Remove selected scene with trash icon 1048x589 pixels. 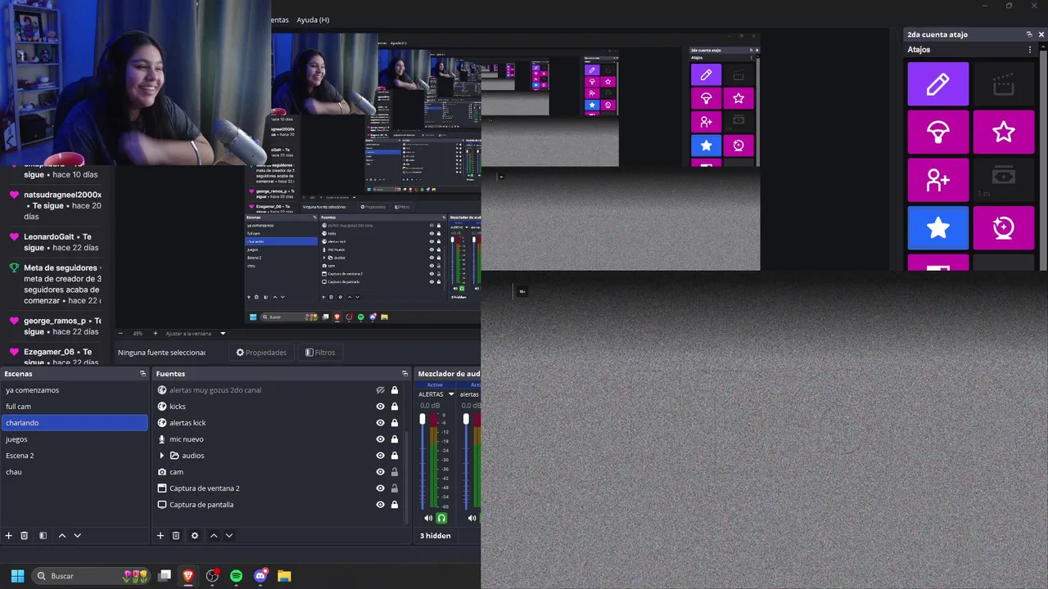[x=25, y=536]
